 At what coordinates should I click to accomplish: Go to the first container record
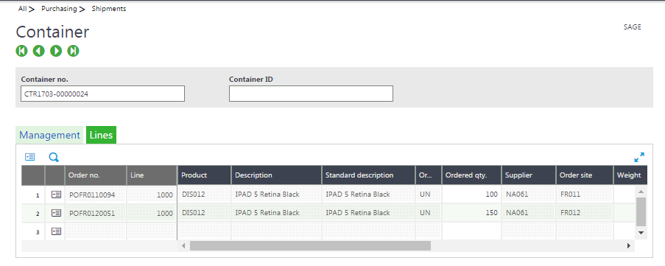pos(21,51)
